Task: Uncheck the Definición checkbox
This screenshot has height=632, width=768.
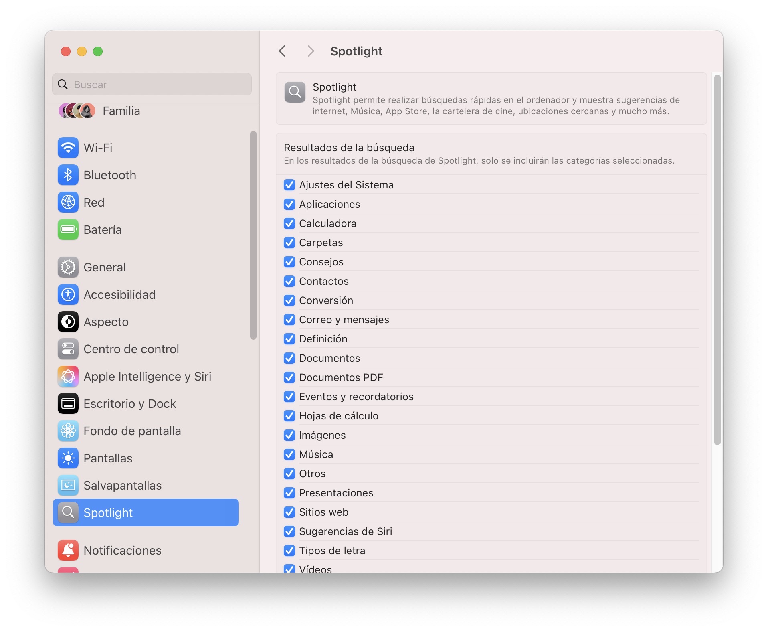Action: pos(289,339)
